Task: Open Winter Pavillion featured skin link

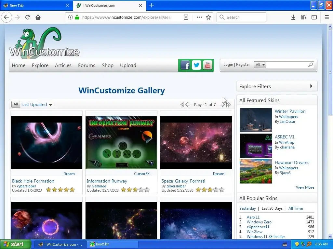Action: click(290, 112)
